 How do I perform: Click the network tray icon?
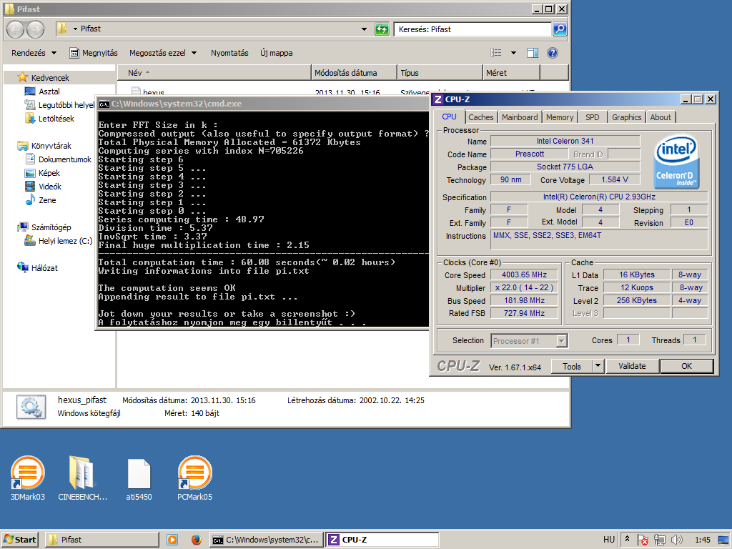pyautogui.click(x=659, y=540)
